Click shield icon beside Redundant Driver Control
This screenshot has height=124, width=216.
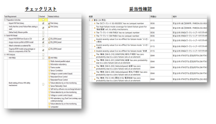pyautogui.click(x=49, y=77)
